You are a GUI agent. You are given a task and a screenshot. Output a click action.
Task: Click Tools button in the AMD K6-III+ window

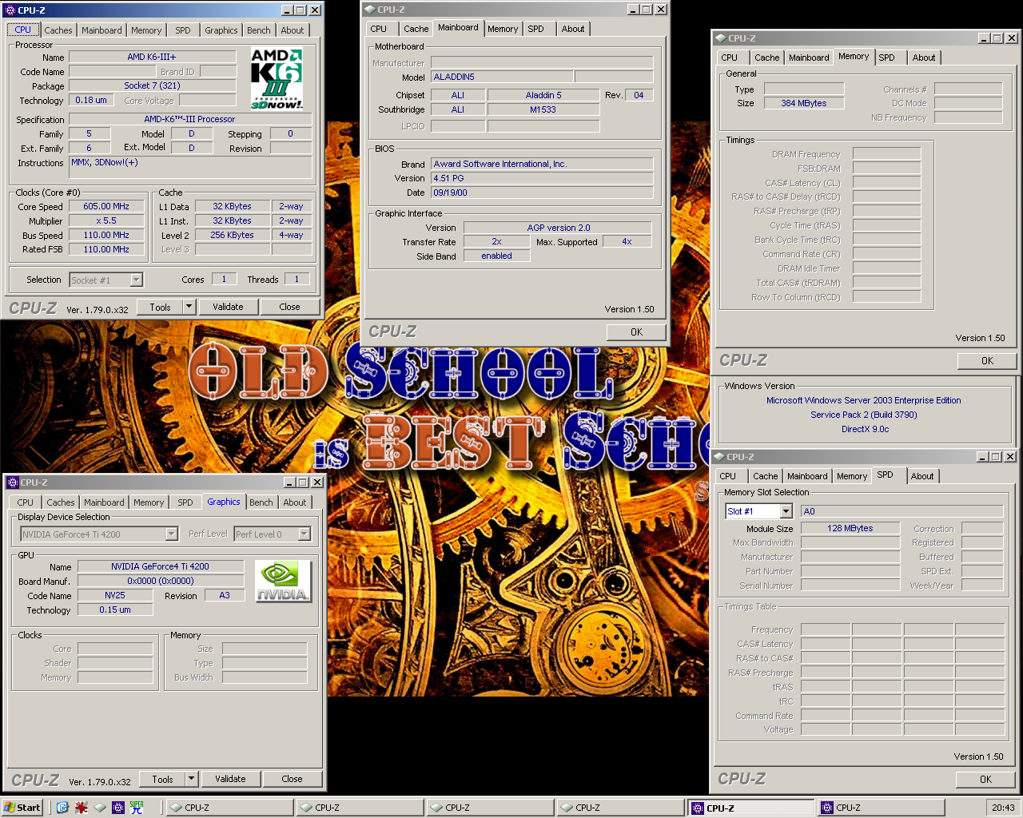160,307
